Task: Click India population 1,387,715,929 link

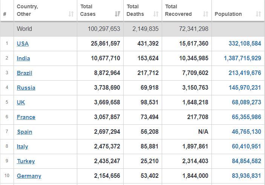Action: [x=242, y=58]
